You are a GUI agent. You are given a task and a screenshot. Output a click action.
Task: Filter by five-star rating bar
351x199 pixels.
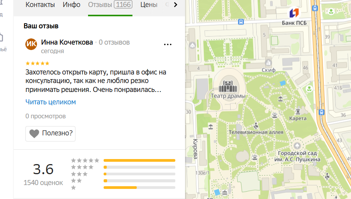(139, 161)
